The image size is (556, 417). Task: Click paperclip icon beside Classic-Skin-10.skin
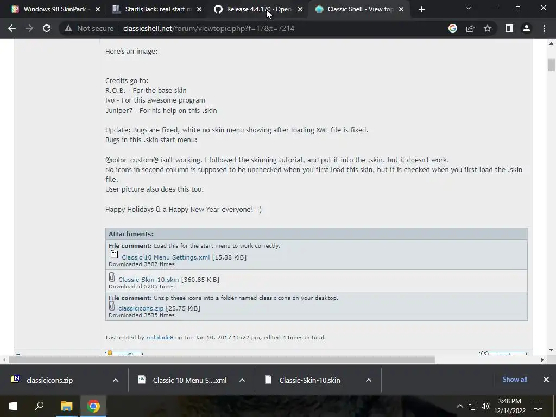tap(112, 277)
